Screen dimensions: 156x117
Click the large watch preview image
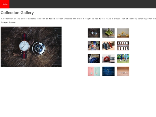31,47
